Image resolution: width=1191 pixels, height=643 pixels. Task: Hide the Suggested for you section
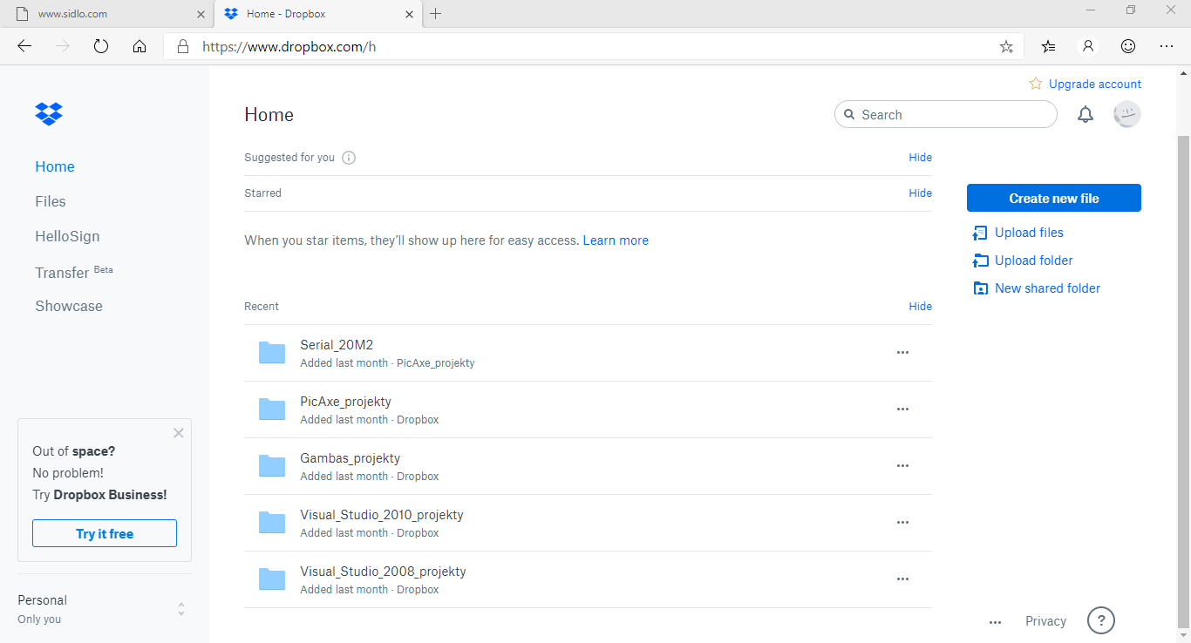tap(920, 158)
